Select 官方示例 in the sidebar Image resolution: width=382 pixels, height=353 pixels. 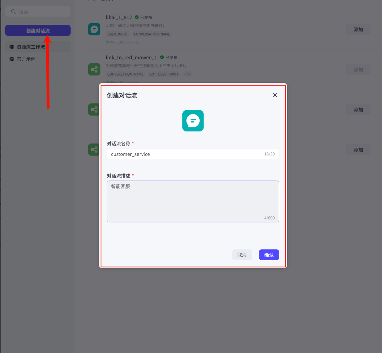pyautogui.click(x=26, y=59)
